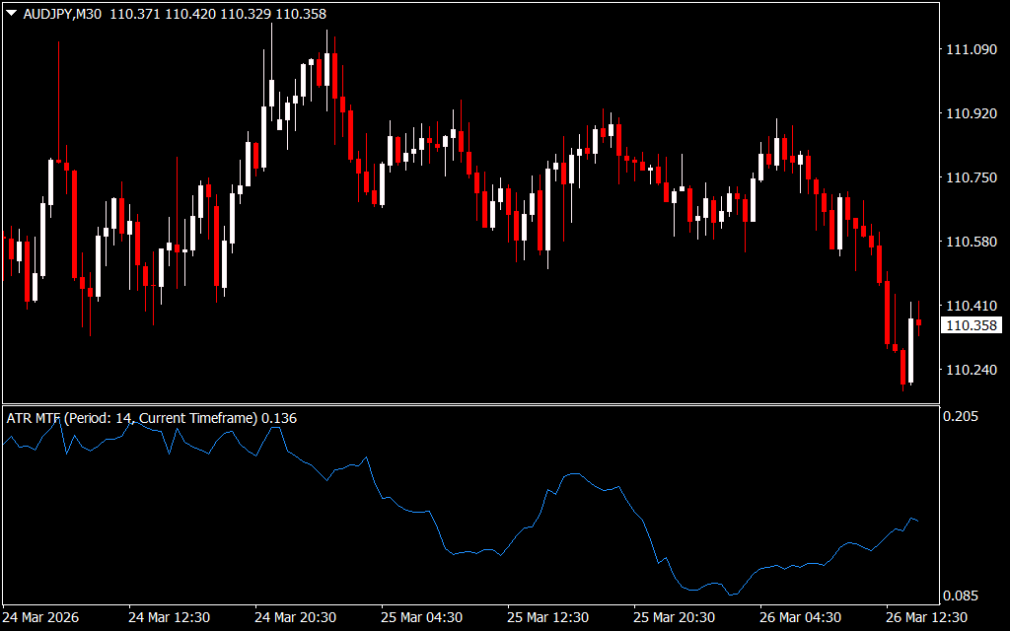
Task: Select the 24 Mar 20:30 time label
Action: [295, 617]
